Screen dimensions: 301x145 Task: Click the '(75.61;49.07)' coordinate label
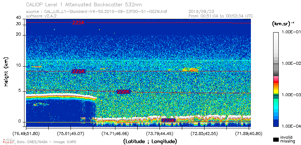point(71,133)
